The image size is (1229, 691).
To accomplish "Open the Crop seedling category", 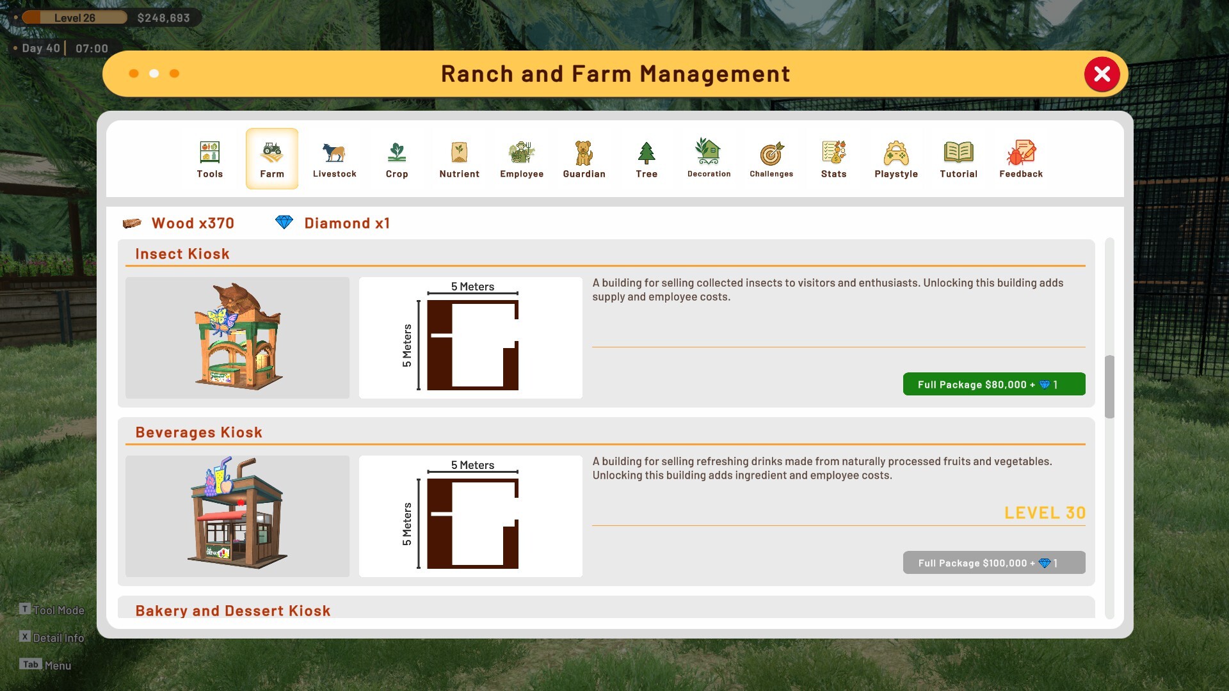I will click(x=397, y=159).
